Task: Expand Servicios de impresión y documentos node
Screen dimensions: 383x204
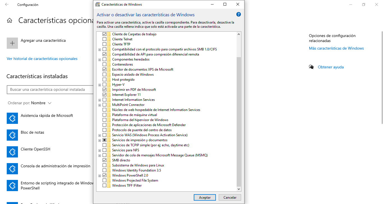Action: pyautogui.click(x=100, y=140)
